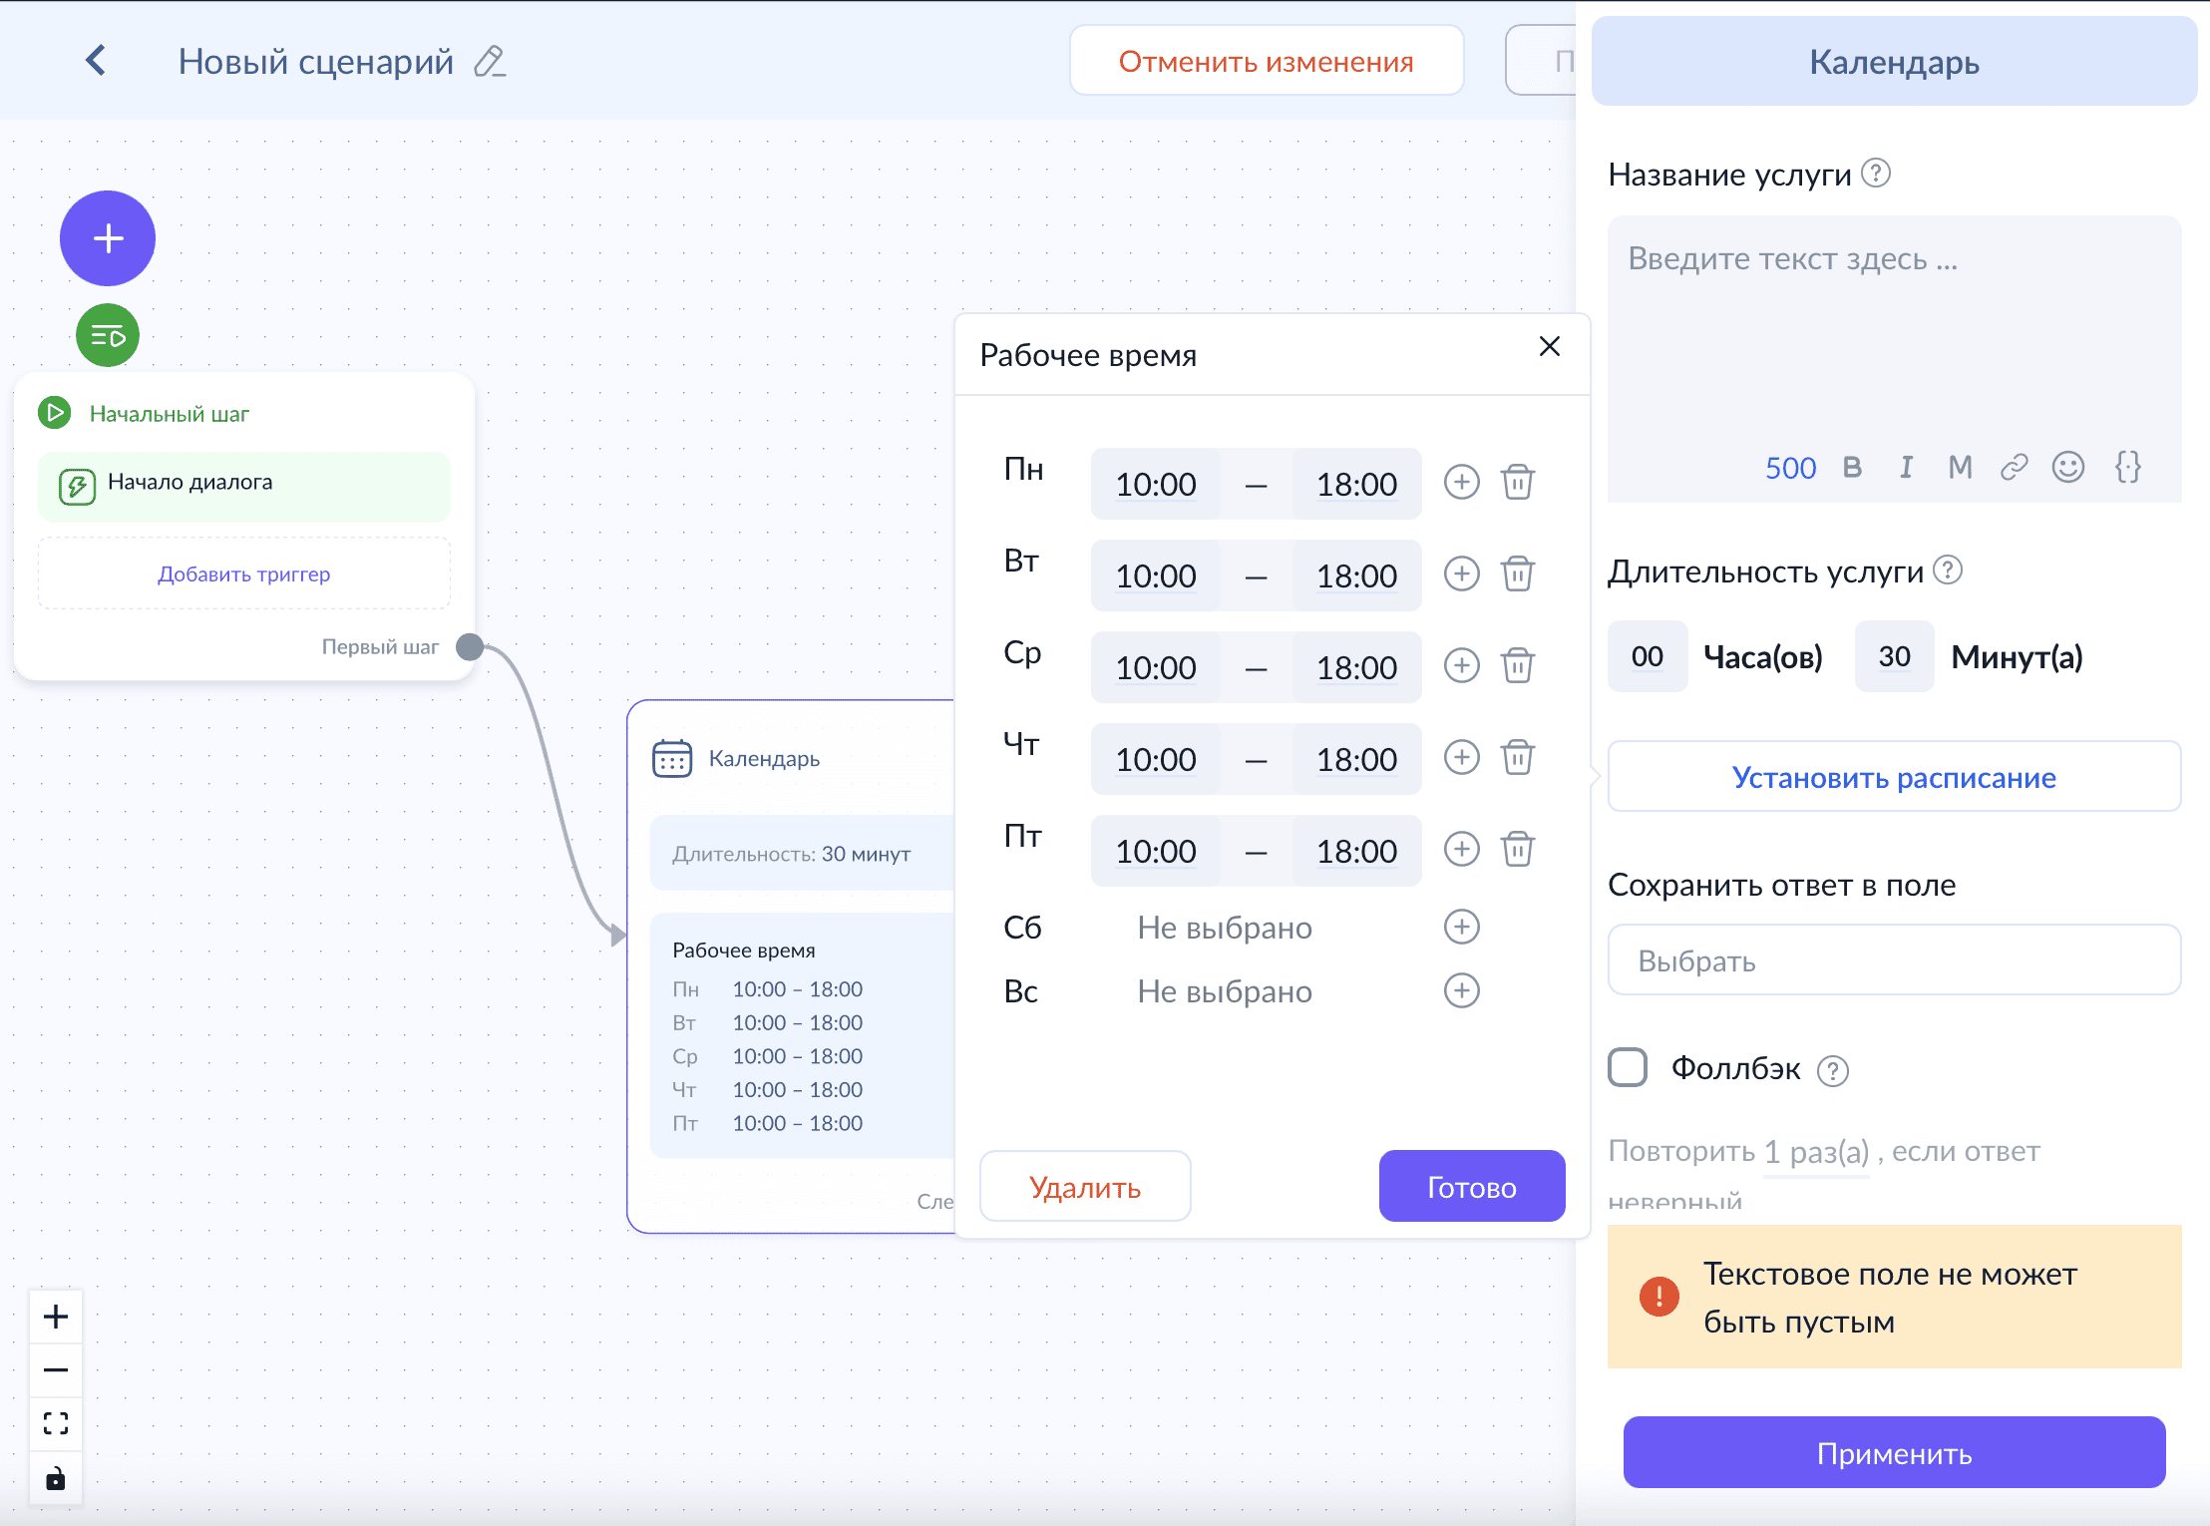Click the Первый шаг connector dot
The image size is (2210, 1526).
[x=470, y=647]
